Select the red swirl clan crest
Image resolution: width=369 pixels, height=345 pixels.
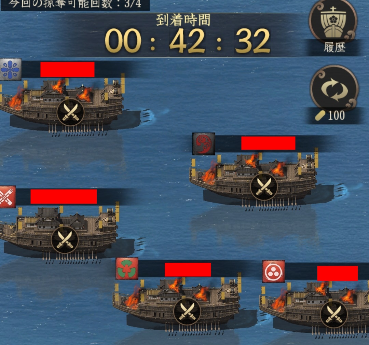pos(204,144)
